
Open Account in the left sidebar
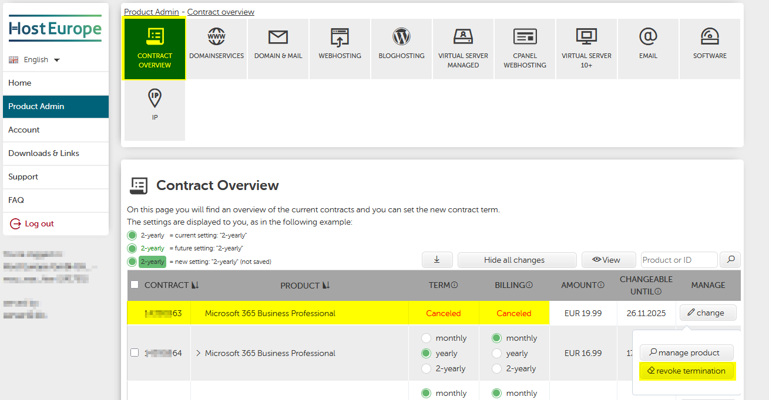[x=24, y=130]
